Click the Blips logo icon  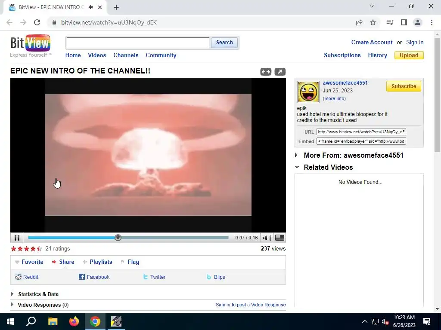pos(209,277)
